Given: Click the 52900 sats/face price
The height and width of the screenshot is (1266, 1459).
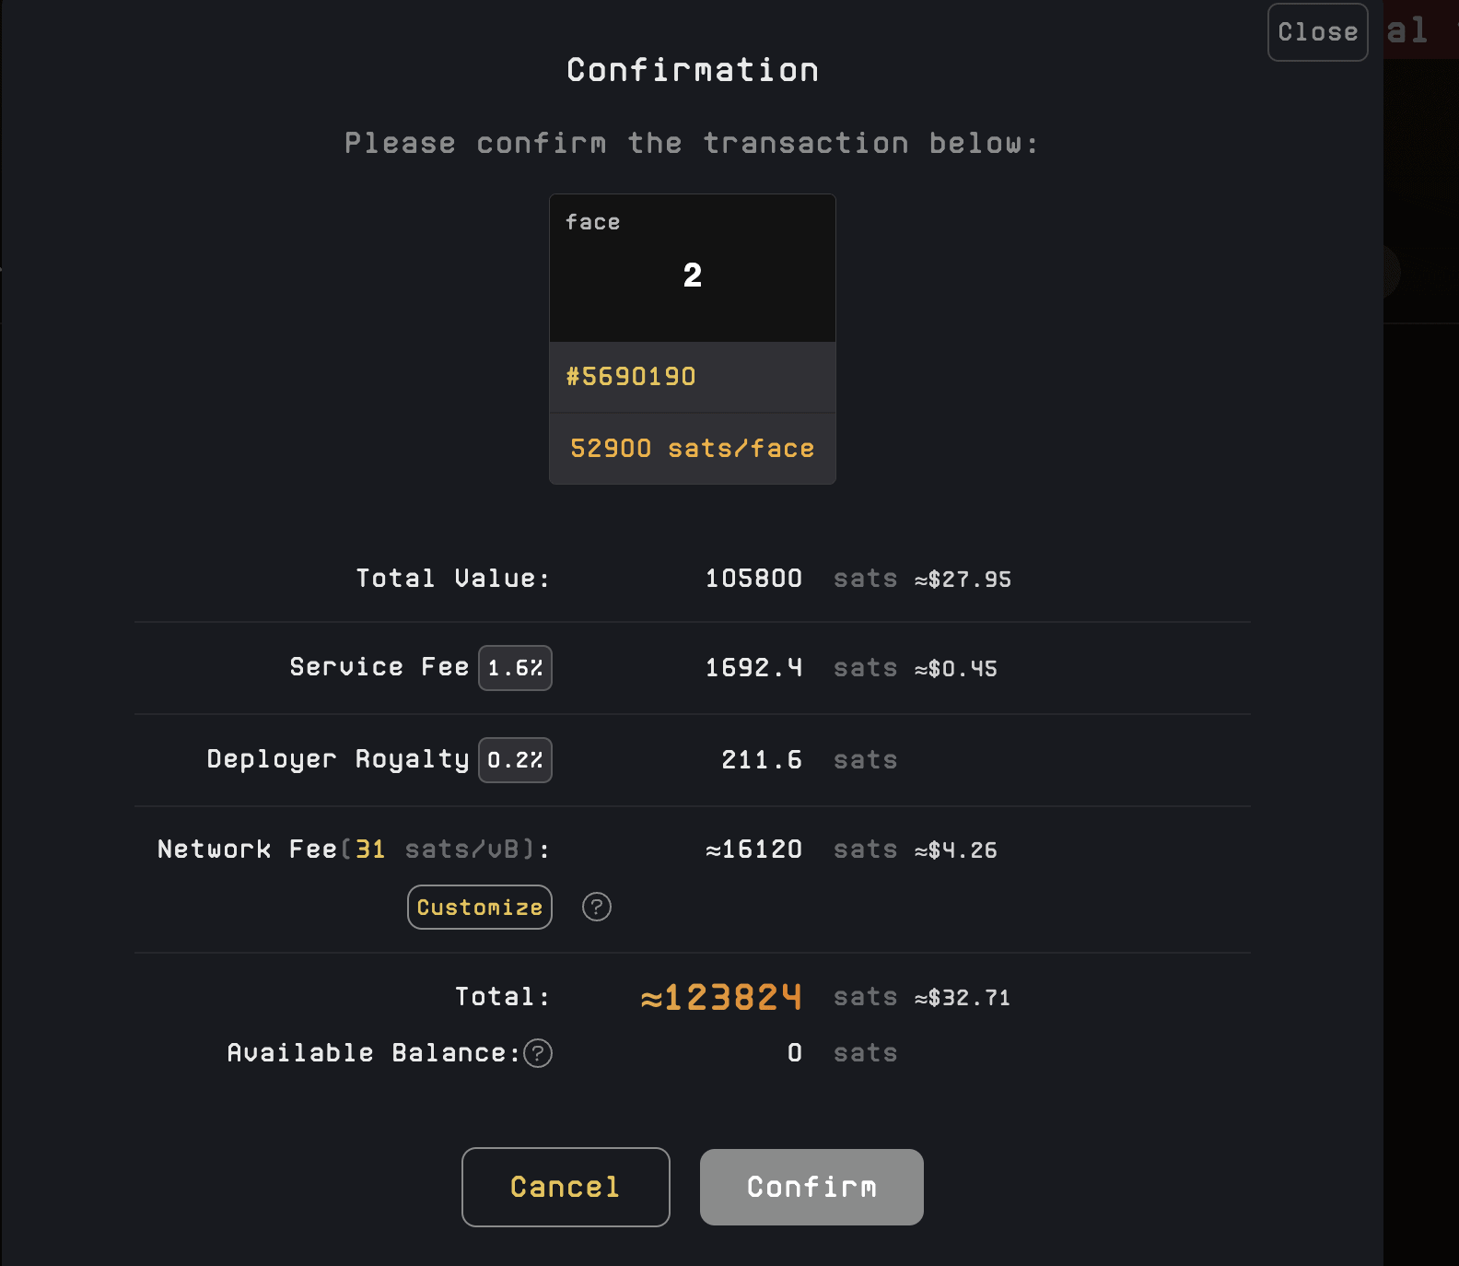Looking at the screenshot, I should point(693,449).
